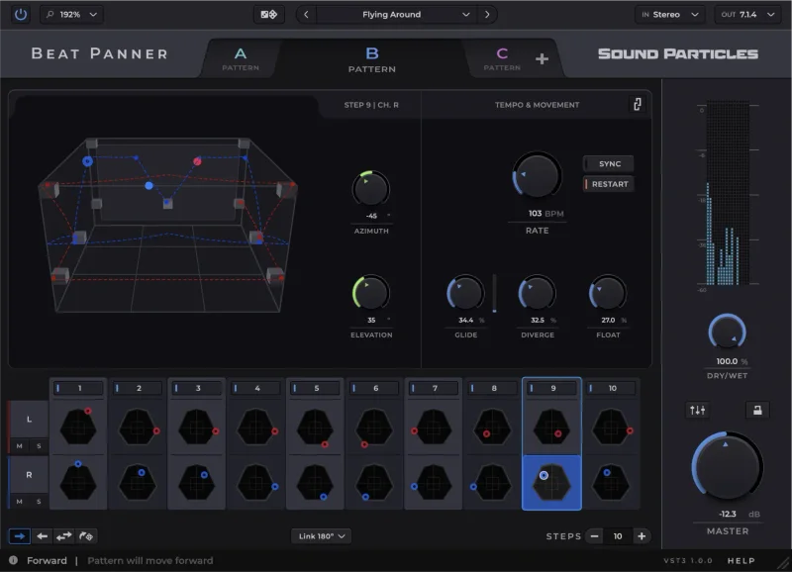Open the OUT 7.1.4 output dropdown

click(x=747, y=14)
